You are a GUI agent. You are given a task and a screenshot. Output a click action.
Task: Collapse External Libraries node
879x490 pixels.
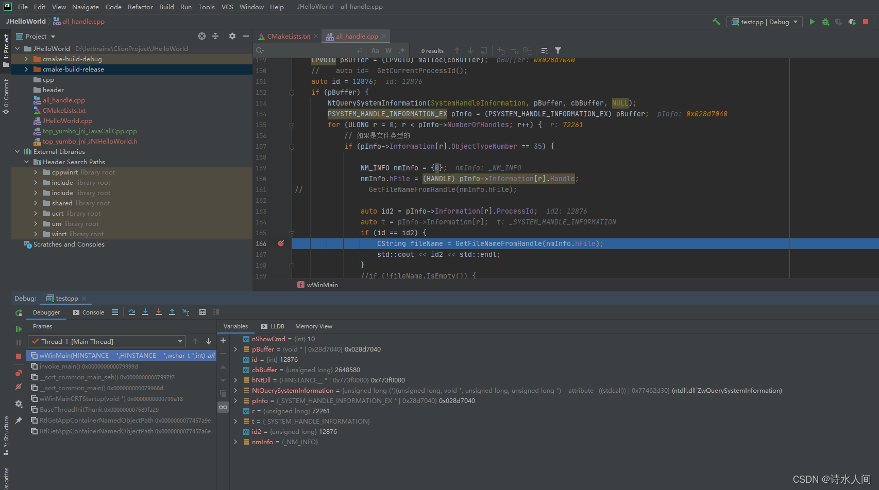tap(18, 152)
